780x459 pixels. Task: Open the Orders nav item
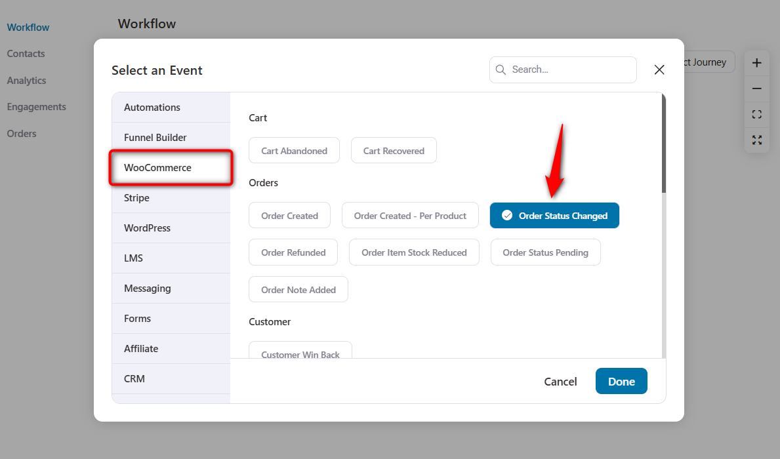tap(22, 134)
